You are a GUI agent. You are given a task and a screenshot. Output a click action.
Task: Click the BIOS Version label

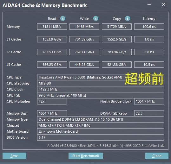tap(17, 137)
